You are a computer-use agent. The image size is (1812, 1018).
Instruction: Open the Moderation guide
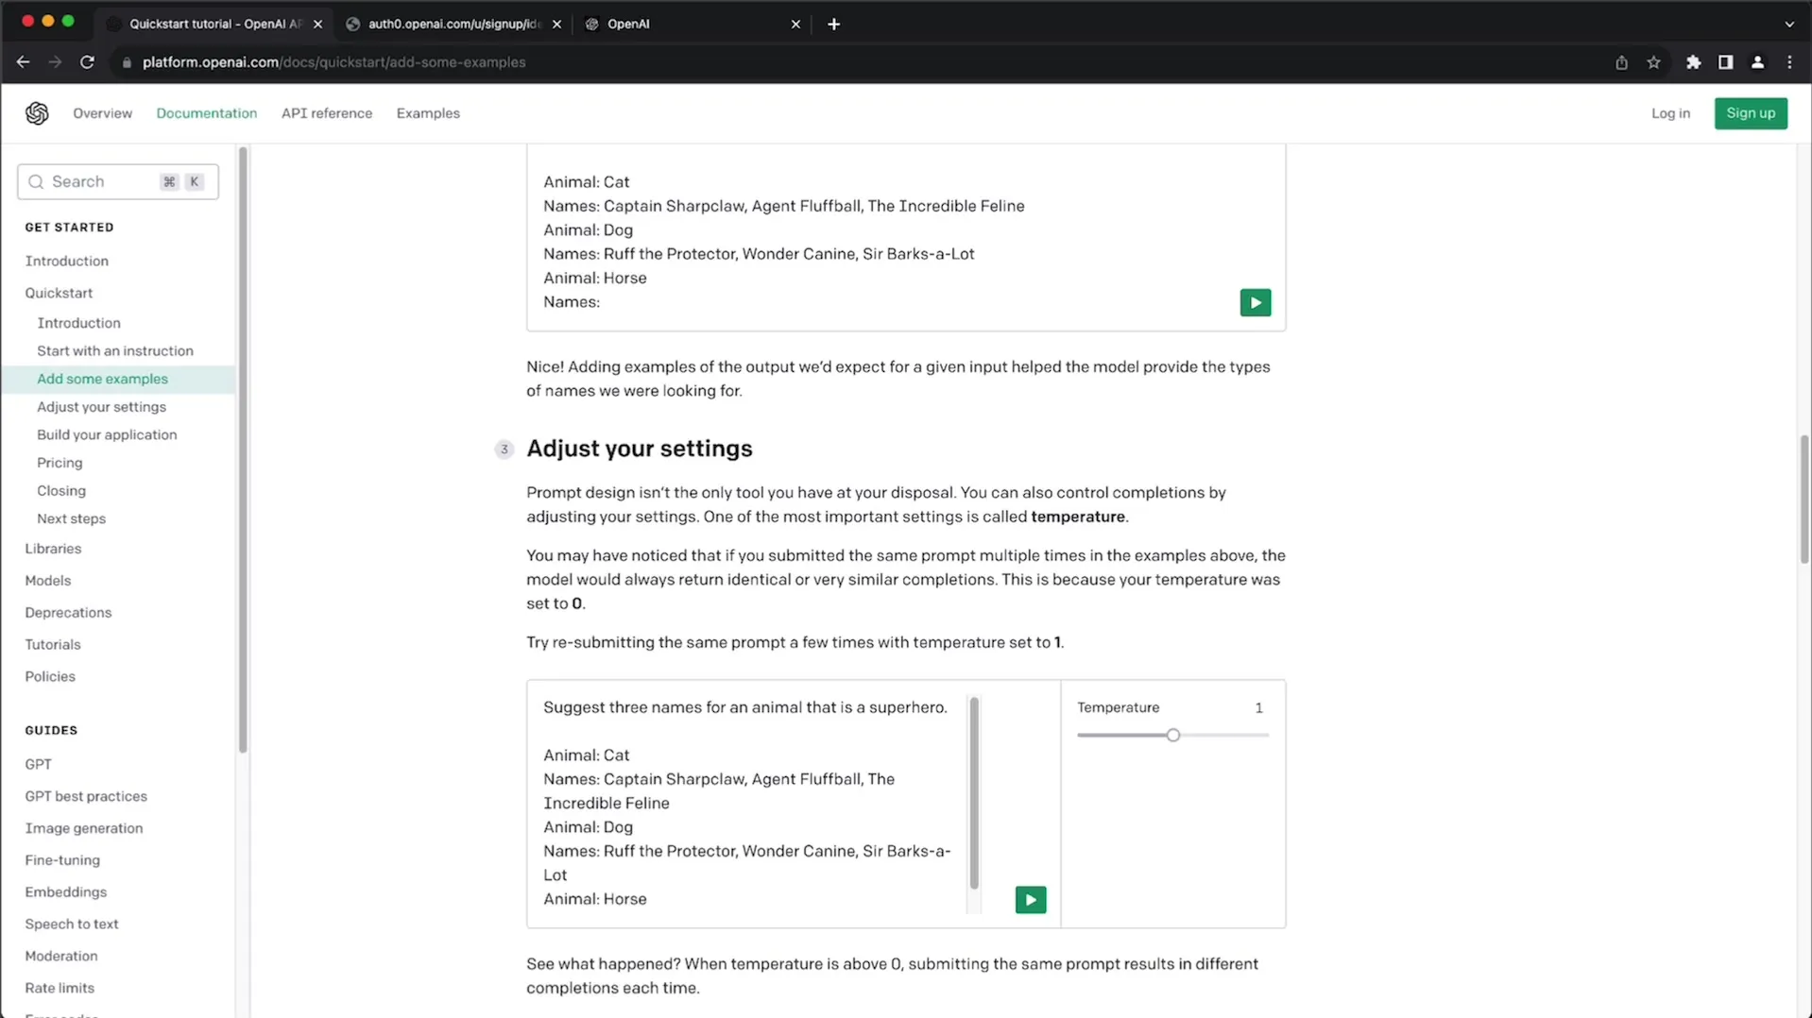[61, 957]
